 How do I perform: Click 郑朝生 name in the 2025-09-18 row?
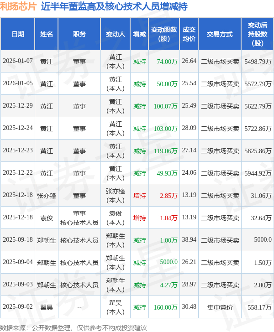point(47,240)
